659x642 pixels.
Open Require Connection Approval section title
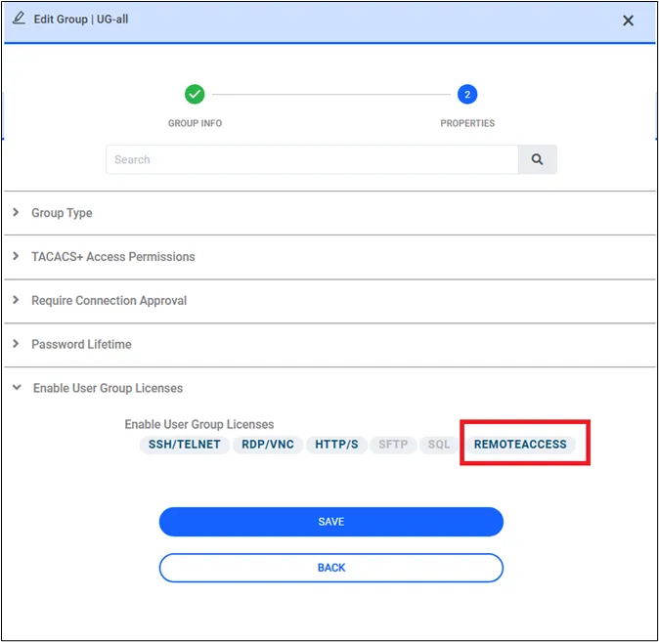pos(109,300)
